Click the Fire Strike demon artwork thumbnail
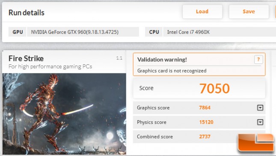Screen dimensions: 276x156 click(64, 114)
